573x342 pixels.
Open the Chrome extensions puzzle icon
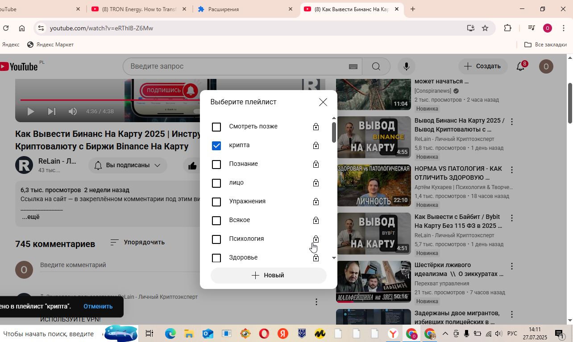tap(507, 28)
